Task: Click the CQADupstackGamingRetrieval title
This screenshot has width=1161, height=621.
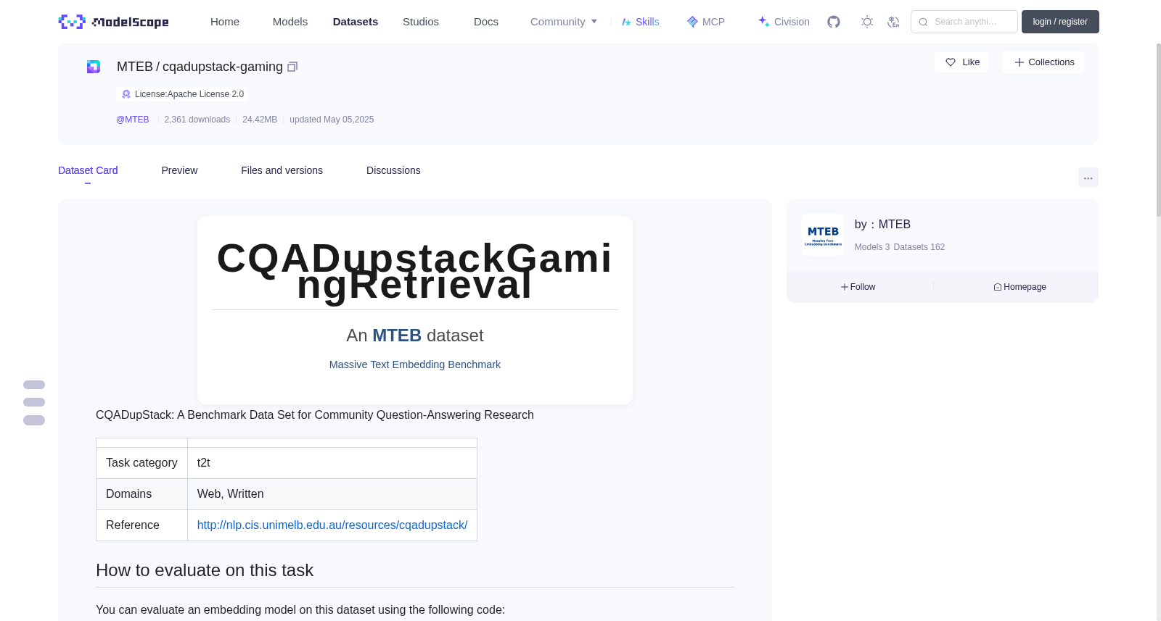Action: point(415,271)
